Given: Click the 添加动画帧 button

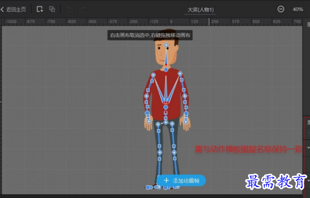Looking at the screenshot, I should pyautogui.click(x=181, y=180).
